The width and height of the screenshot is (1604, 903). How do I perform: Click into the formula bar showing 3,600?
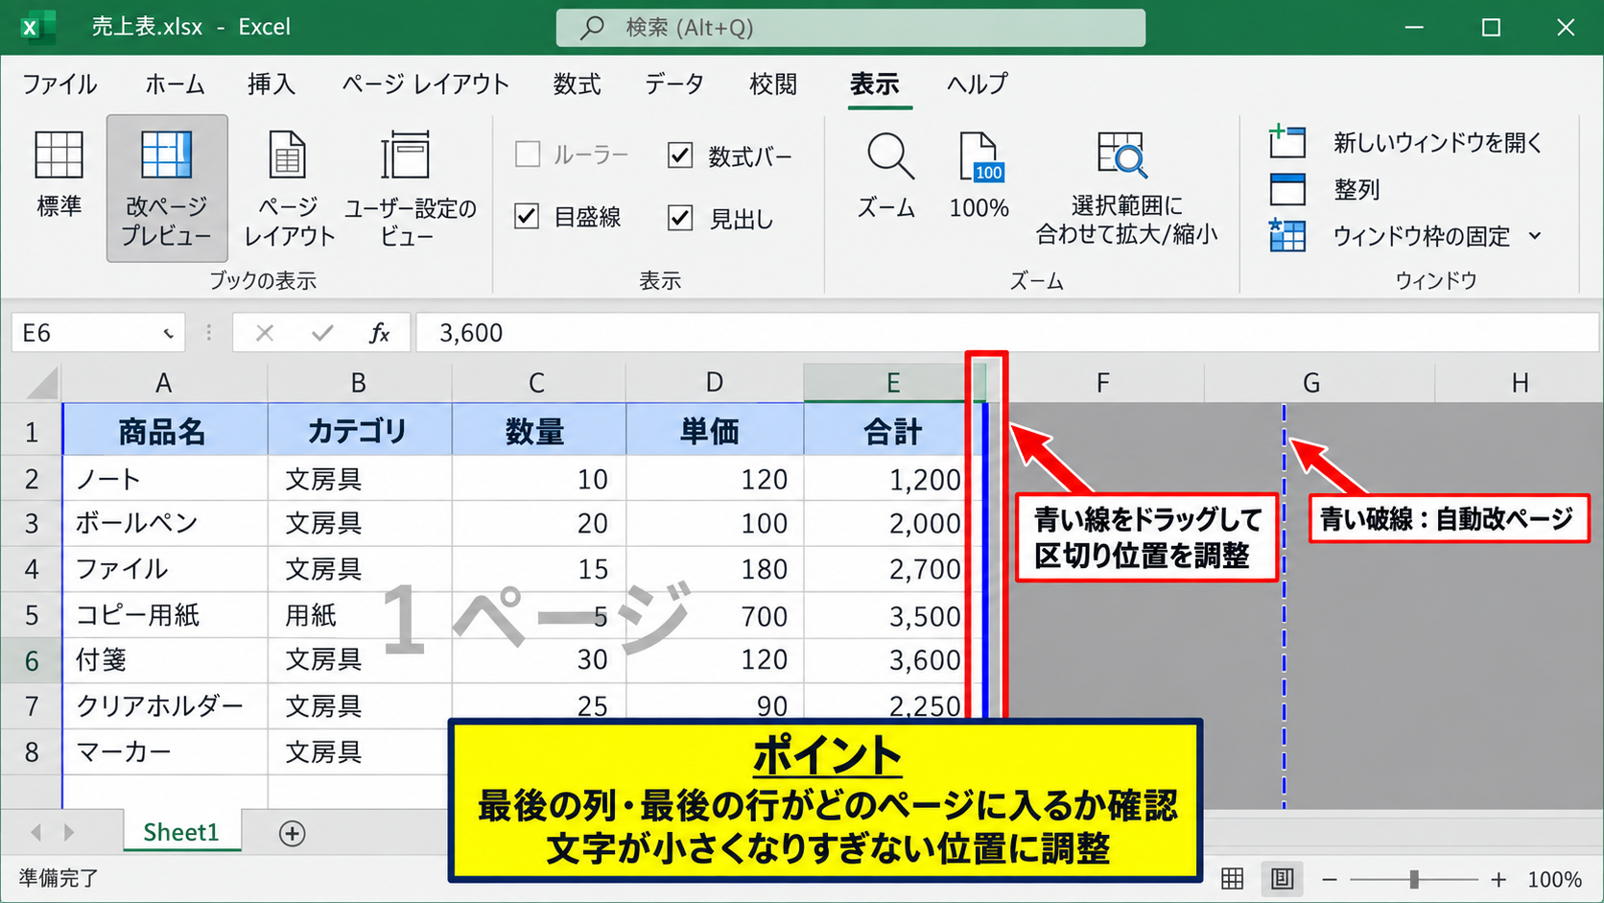tap(1007, 333)
